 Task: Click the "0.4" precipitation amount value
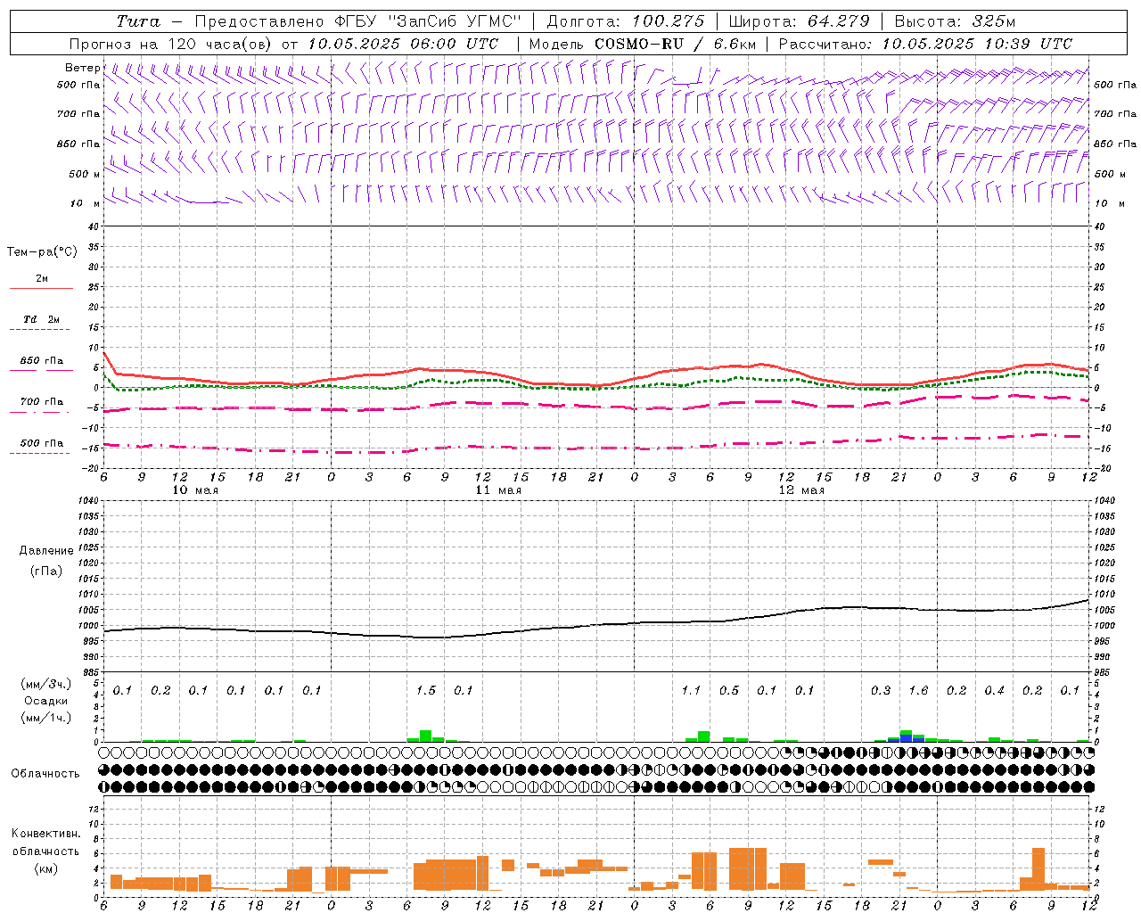click(x=994, y=691)
